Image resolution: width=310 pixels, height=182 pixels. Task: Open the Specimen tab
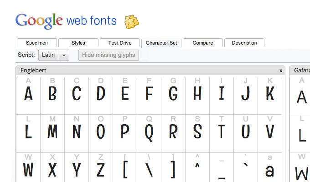click(37, 43)
